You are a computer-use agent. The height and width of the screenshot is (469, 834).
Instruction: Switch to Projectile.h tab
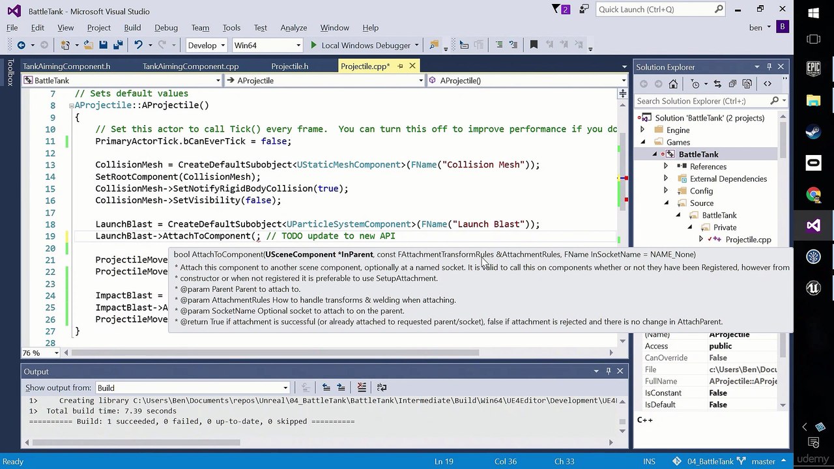[x=290, y=66]
